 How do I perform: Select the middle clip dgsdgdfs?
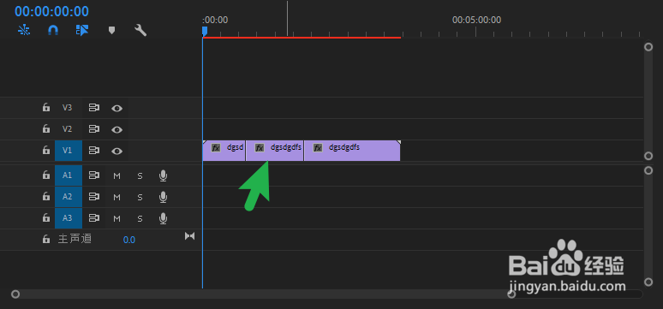(275, 151)
